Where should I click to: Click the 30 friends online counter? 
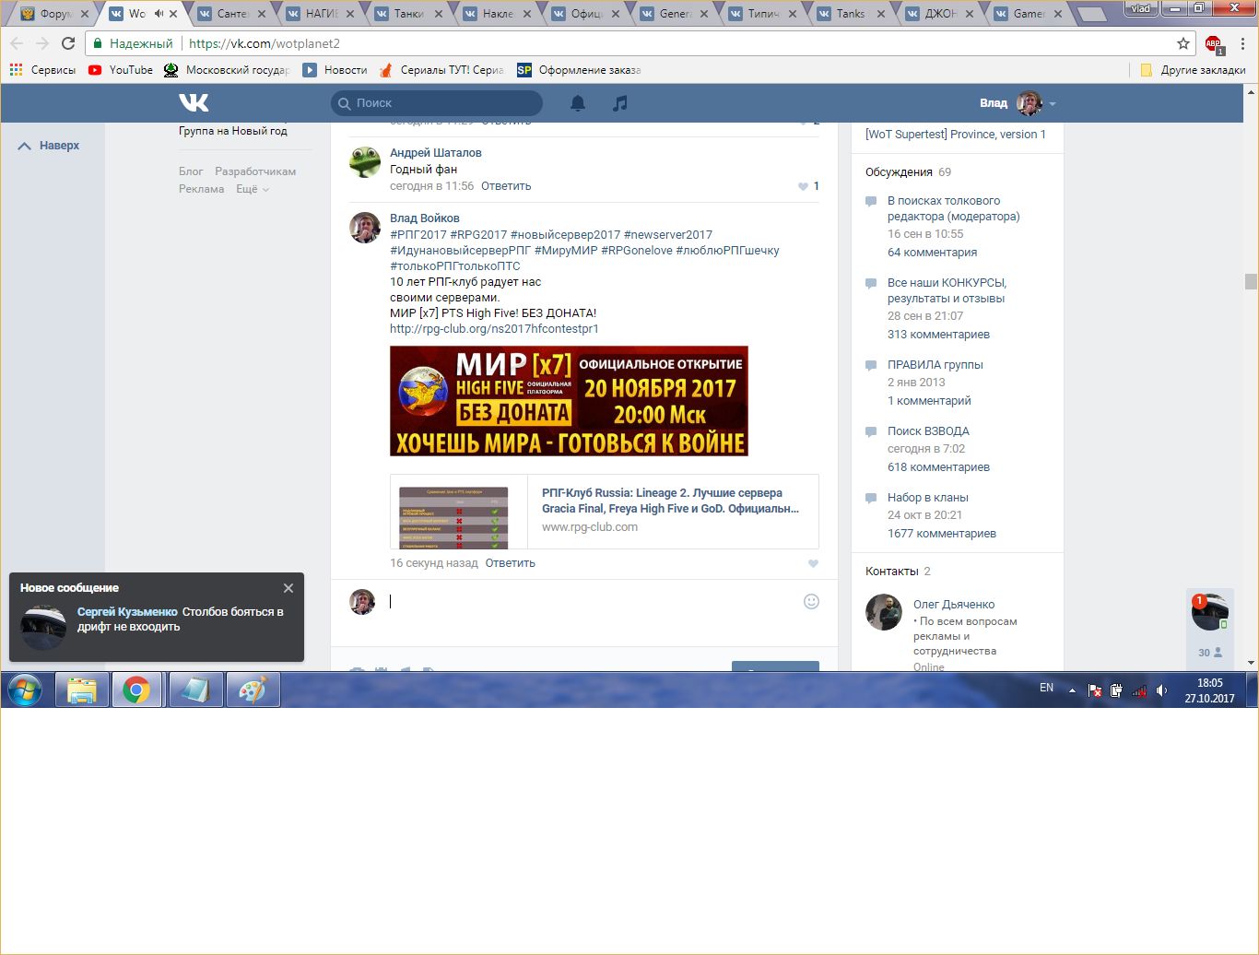click(1210, 652)
